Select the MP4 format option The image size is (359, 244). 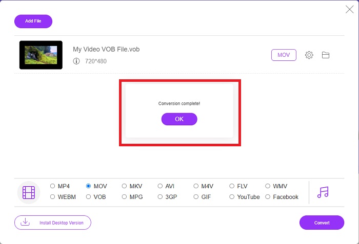(x=52, y=186)
